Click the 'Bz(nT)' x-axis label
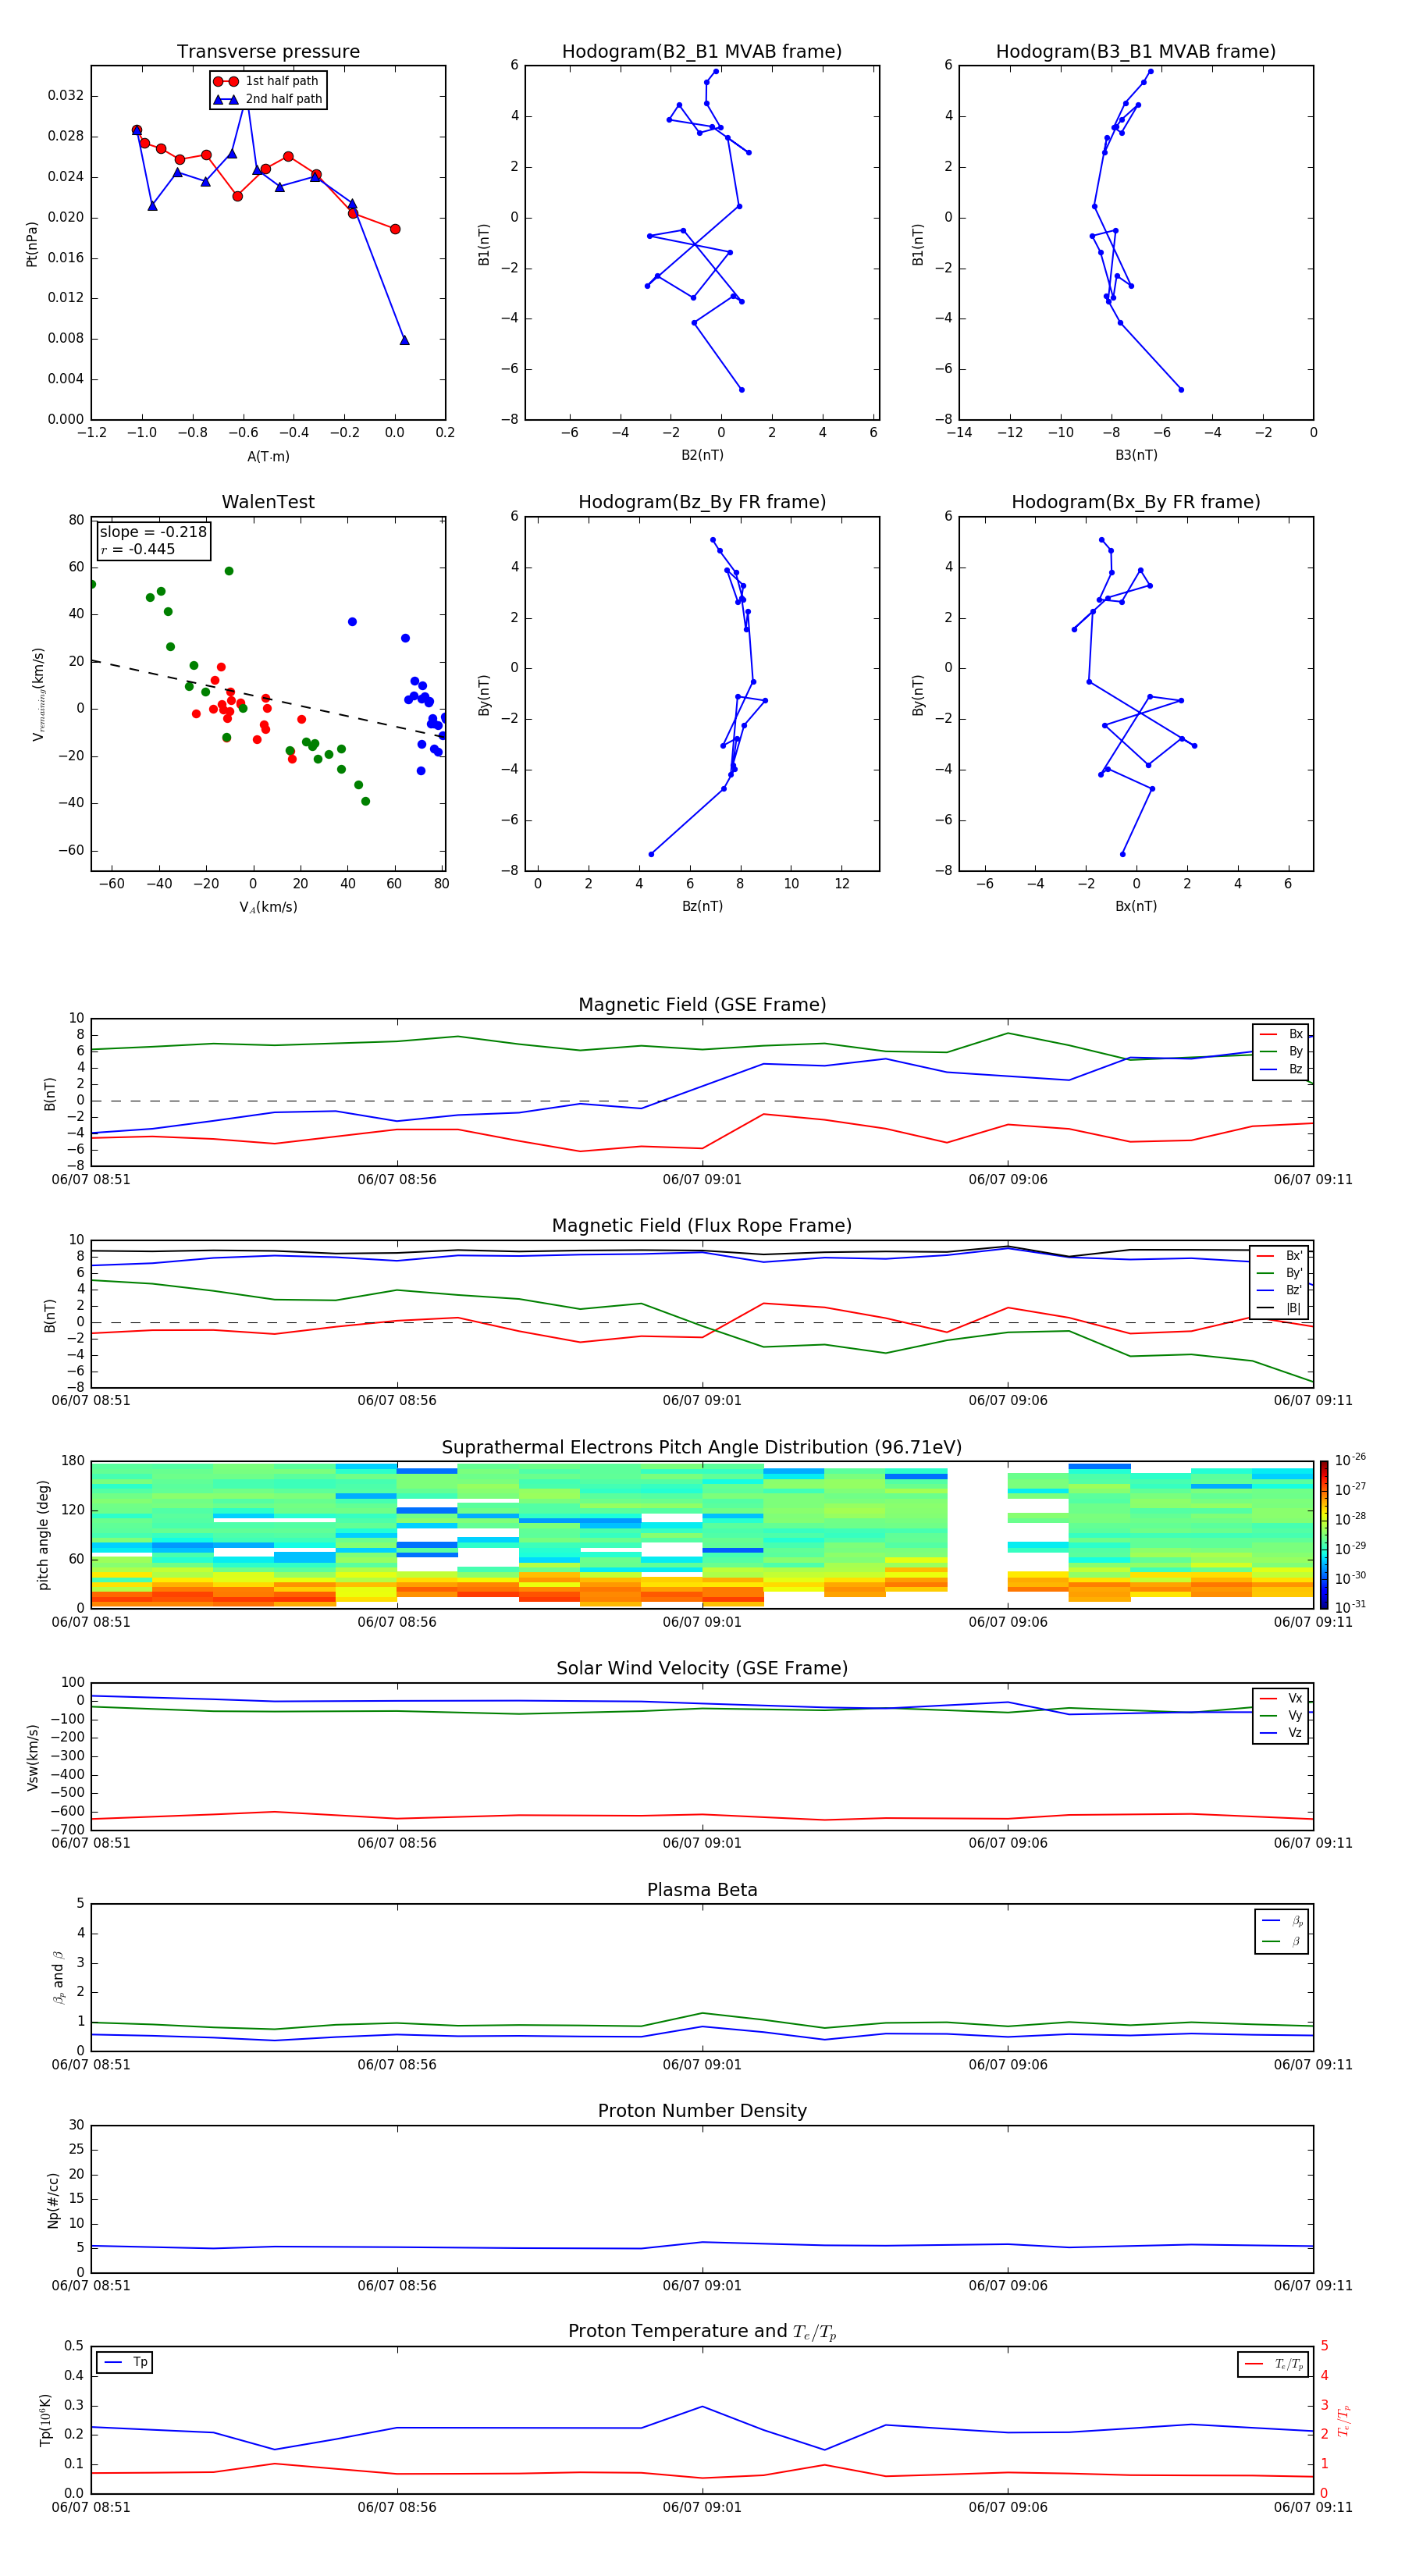The width and height of the screenshot is (1405, 2576). (702, 907)
